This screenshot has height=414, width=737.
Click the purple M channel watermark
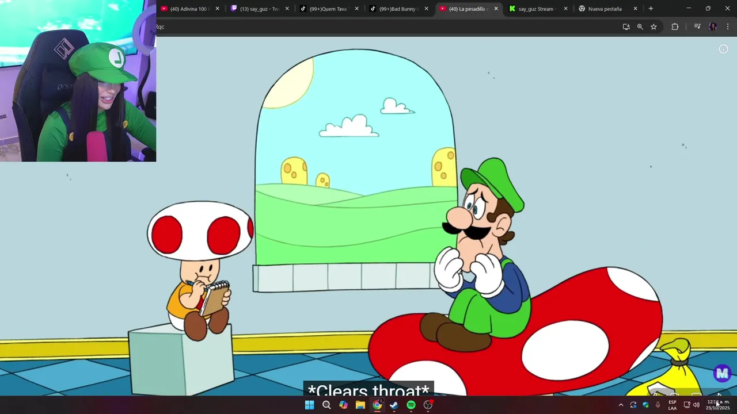coord(722,373)
